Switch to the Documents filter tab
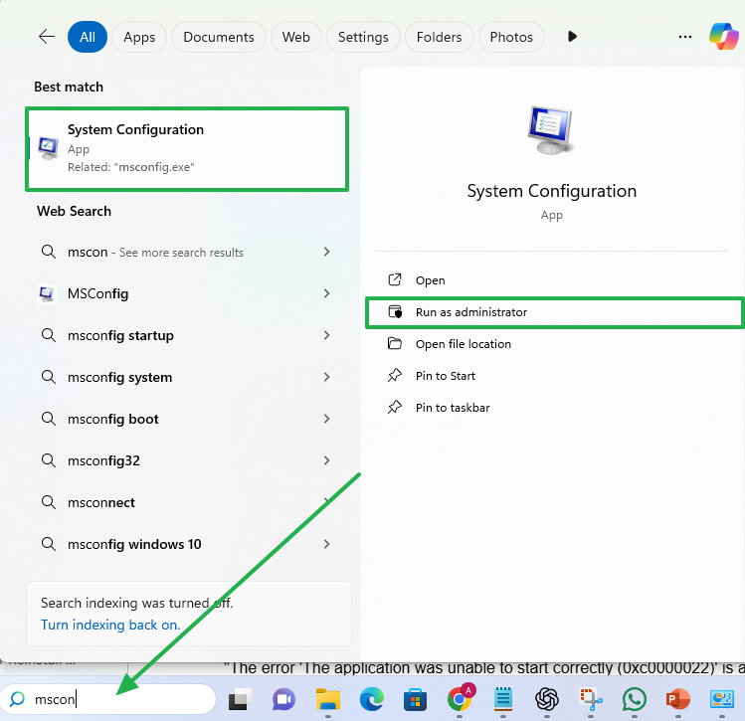 [219, 37]
